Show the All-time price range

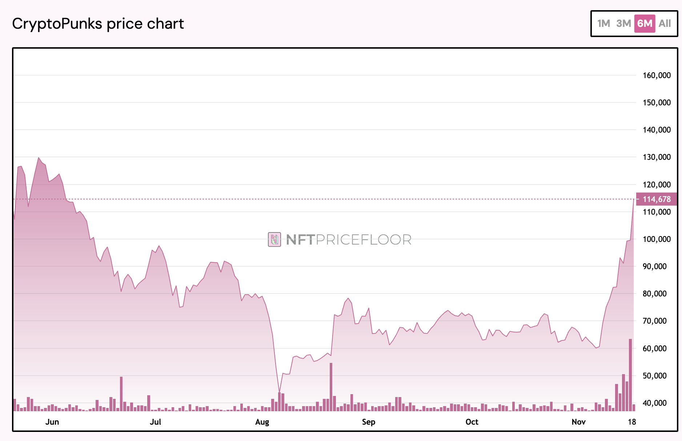coord(665,24)
